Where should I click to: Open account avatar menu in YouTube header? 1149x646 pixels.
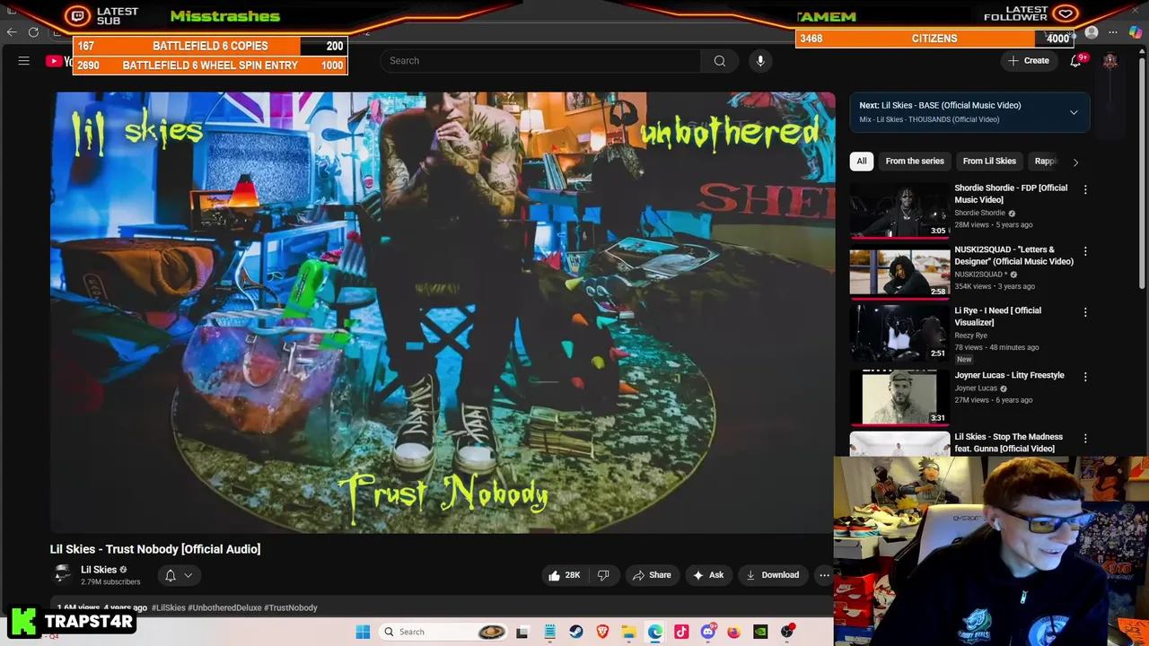pyautogui.click(x=1110, y=60)
